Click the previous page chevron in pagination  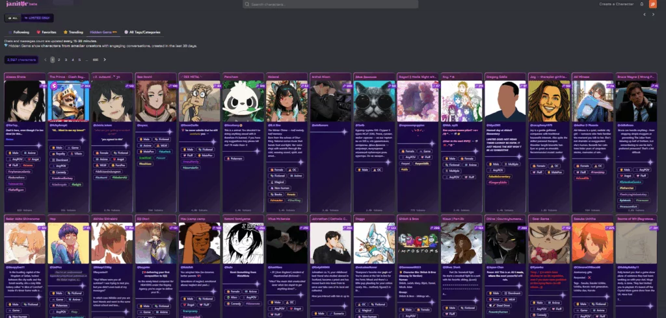click(46, 60)
